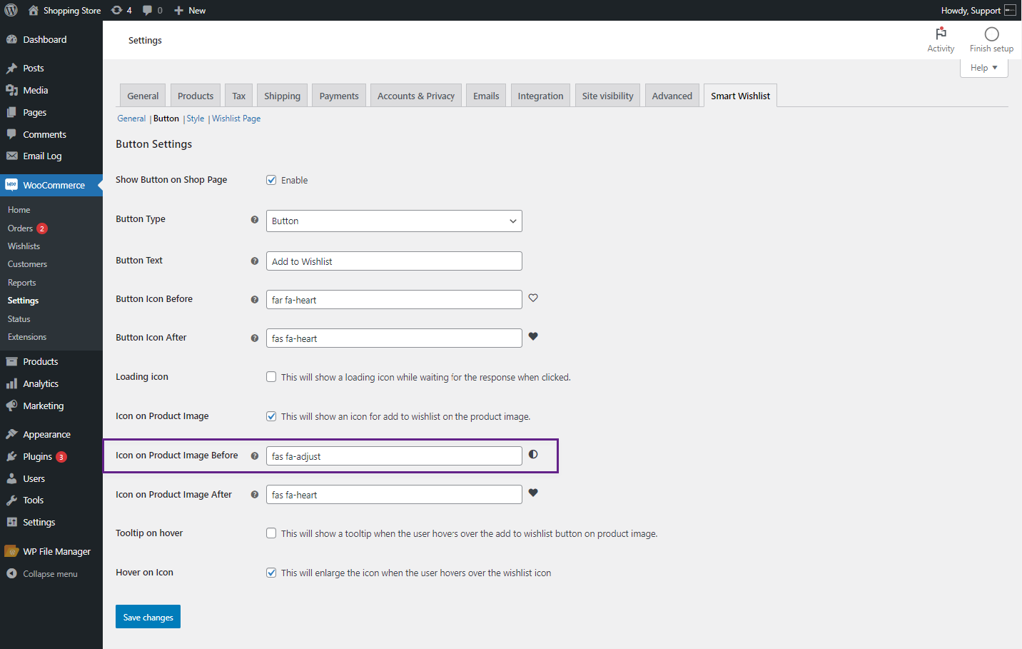Open Email Log in sidebar

(51, 156)
